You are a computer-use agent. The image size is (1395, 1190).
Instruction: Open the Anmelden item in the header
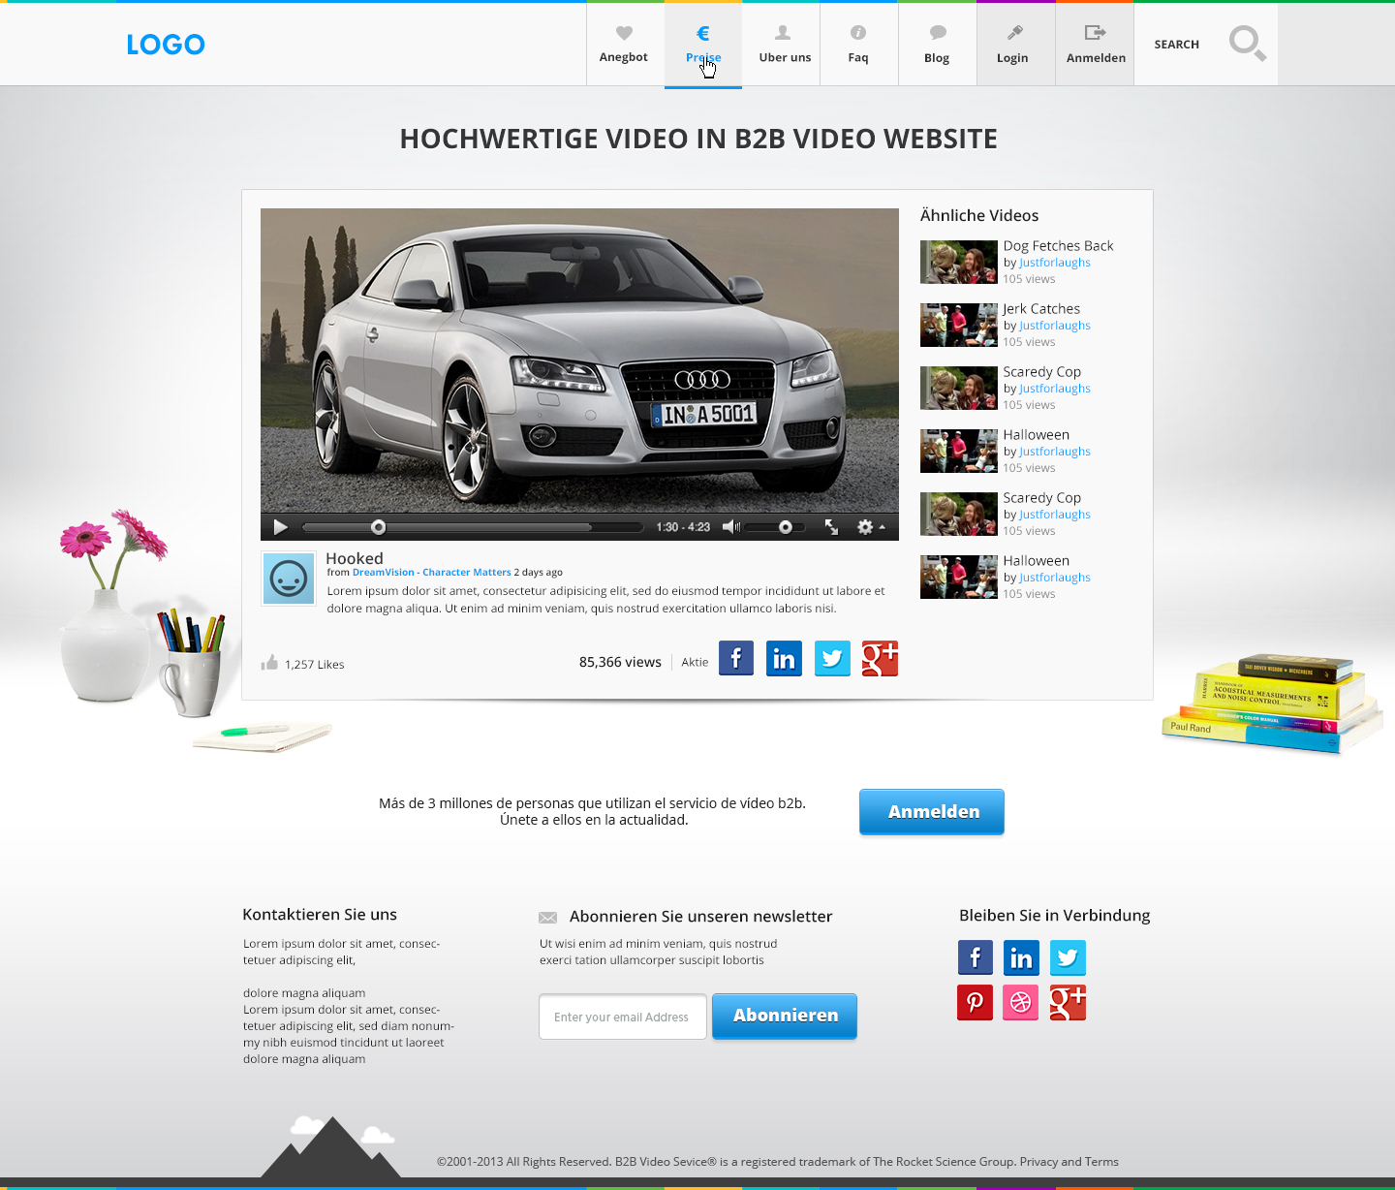(x=1096, y=45)
